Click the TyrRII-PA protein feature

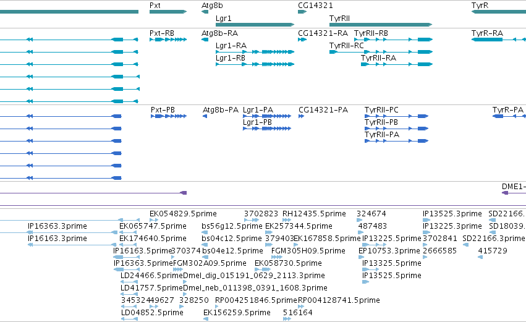coord(397,141)
